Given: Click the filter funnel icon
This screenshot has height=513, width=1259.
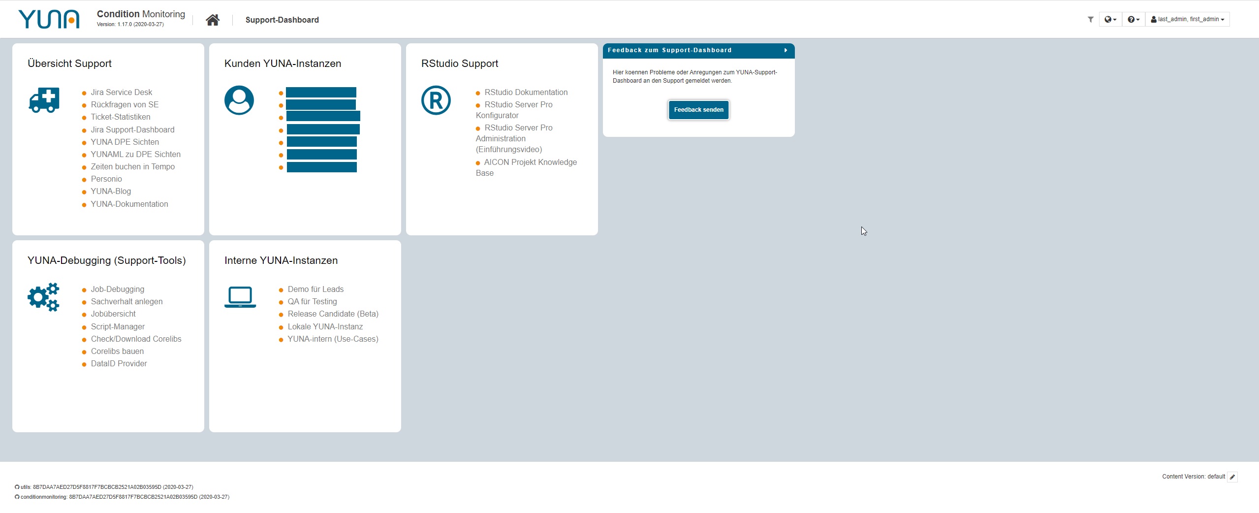Looking at the screenshot, I should (x=1091, y=20).
